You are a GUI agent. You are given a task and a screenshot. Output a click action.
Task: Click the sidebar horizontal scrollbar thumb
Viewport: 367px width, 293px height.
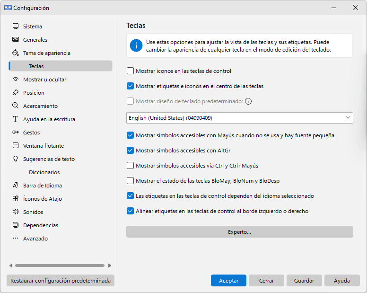pyautogui.click(x=60, y=266)
